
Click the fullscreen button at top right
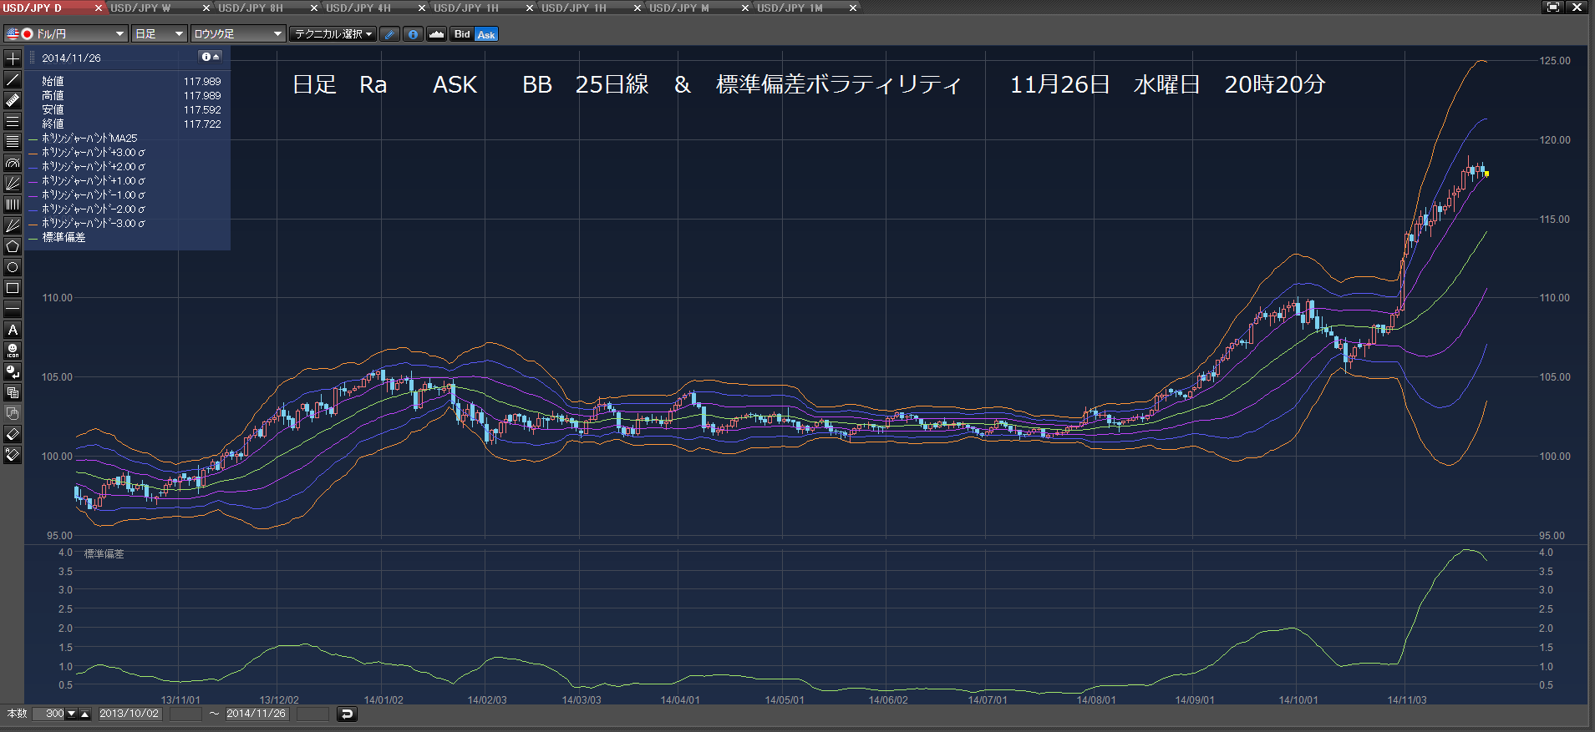pos(1553,7)
